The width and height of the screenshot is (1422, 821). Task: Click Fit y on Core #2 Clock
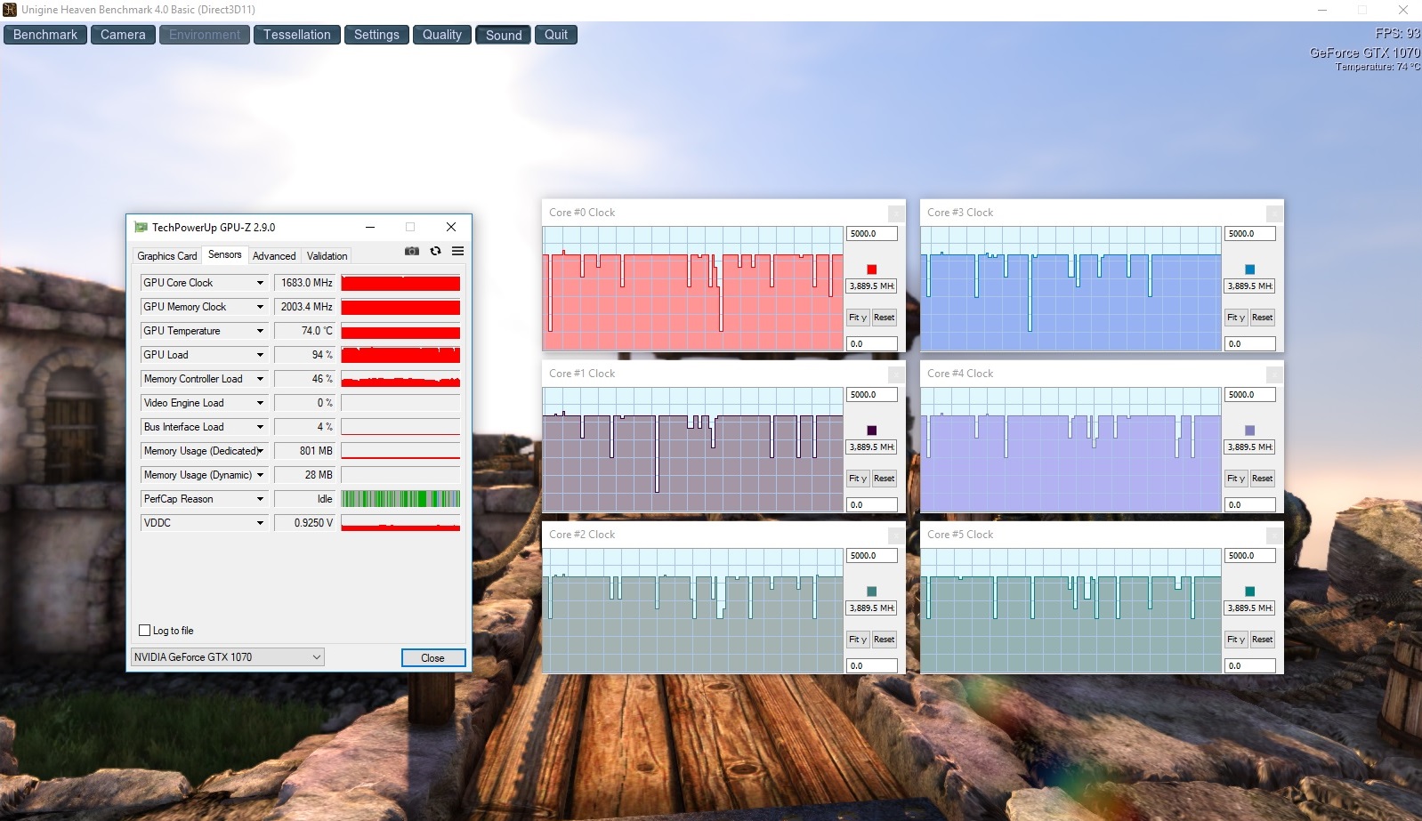[858, 640]
